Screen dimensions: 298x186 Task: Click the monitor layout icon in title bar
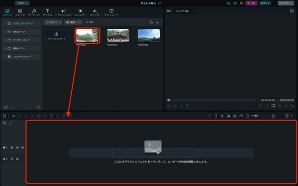pyautogui.click(x=229, y=3)
